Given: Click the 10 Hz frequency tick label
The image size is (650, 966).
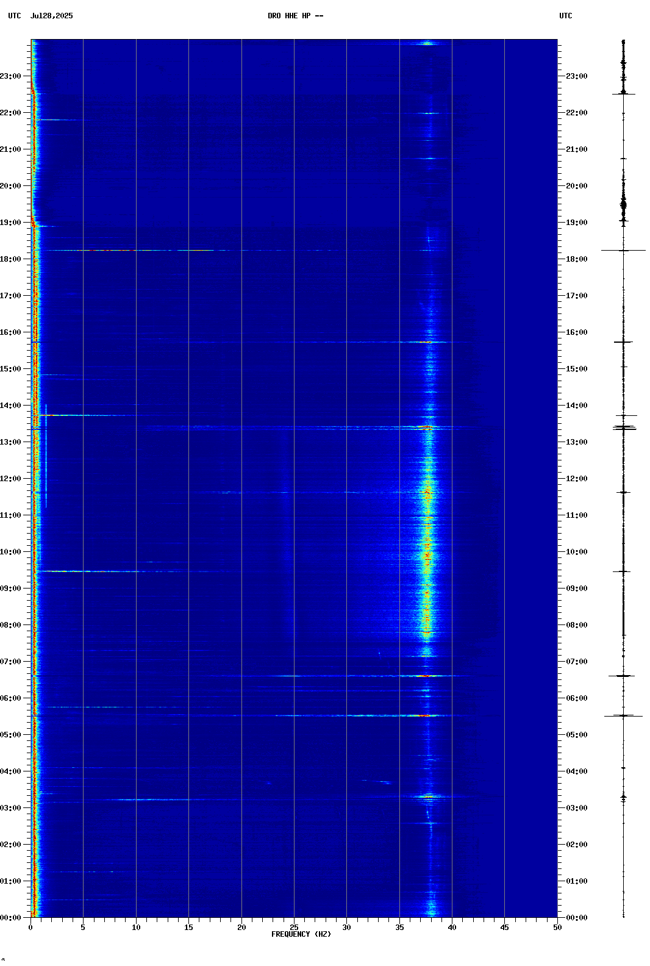Looking at the screenshot, I should [136, 928].
